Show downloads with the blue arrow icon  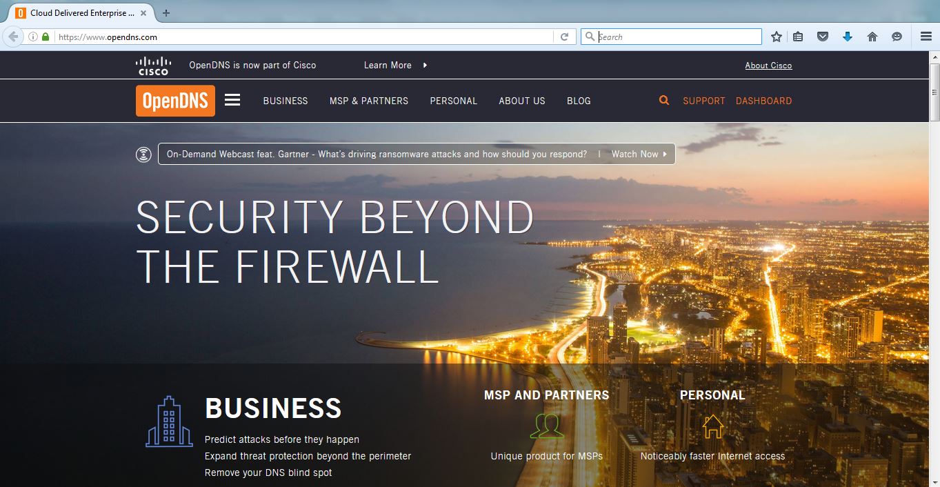point(848,37)
